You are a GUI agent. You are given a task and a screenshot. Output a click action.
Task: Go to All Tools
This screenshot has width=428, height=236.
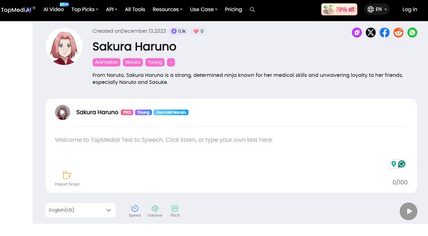[x=135, y=9]
